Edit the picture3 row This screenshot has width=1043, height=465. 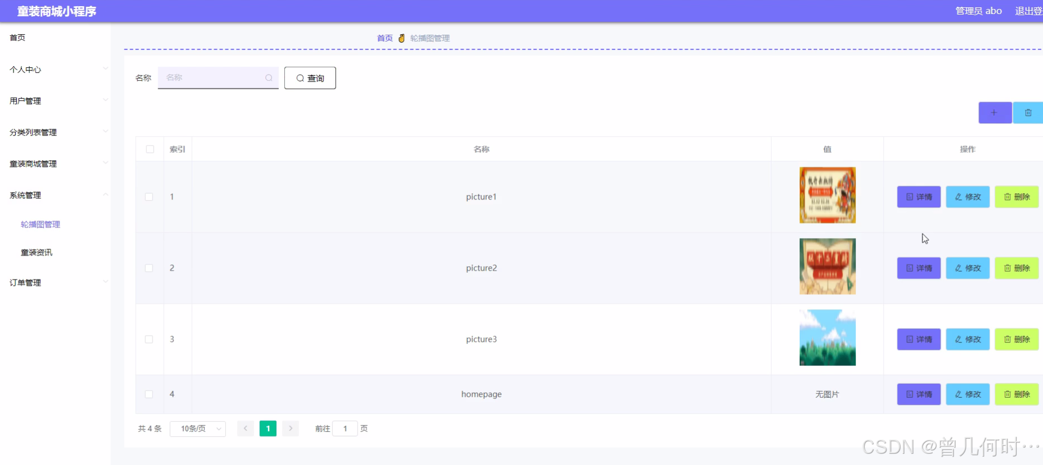[x=967, y=339]
